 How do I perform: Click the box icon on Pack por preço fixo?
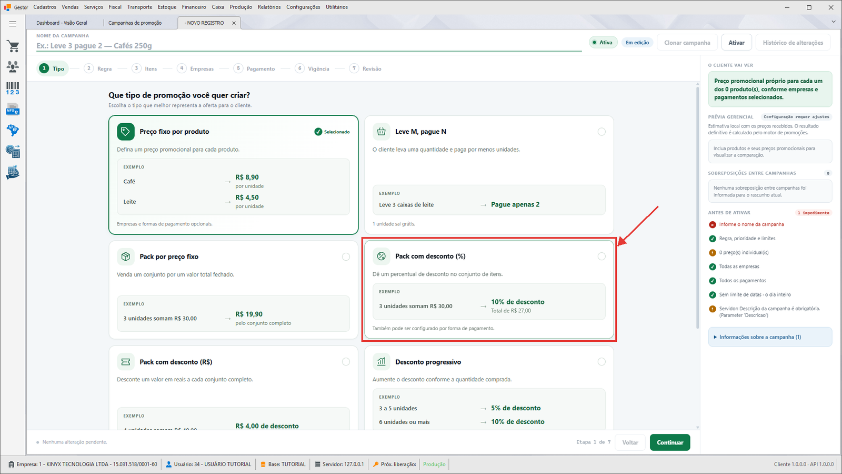(125, 256)
